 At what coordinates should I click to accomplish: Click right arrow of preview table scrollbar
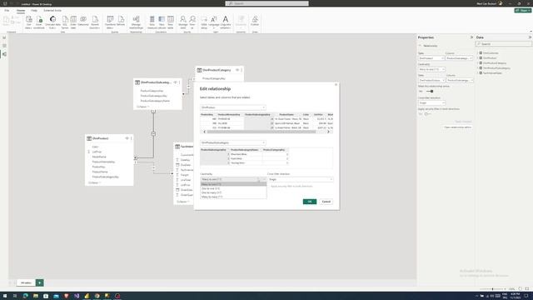pyautogui.click(x=328, y=132)
